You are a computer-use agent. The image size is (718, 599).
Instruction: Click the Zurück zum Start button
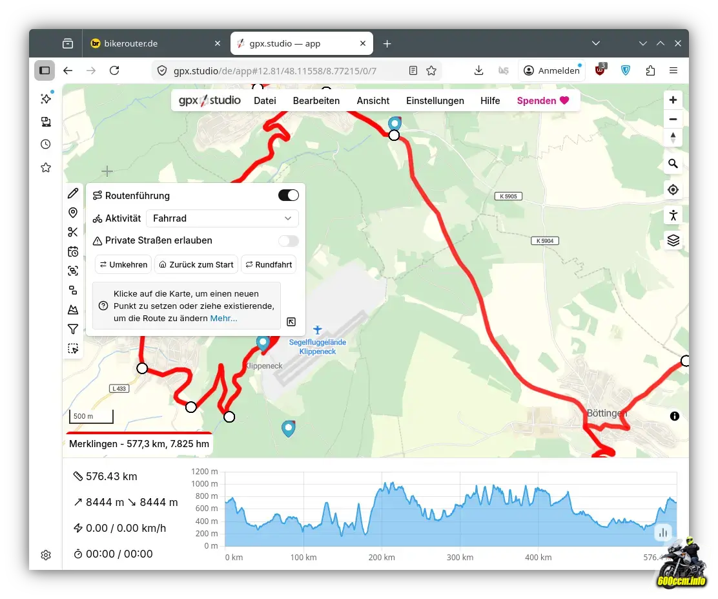pos(196,264)
